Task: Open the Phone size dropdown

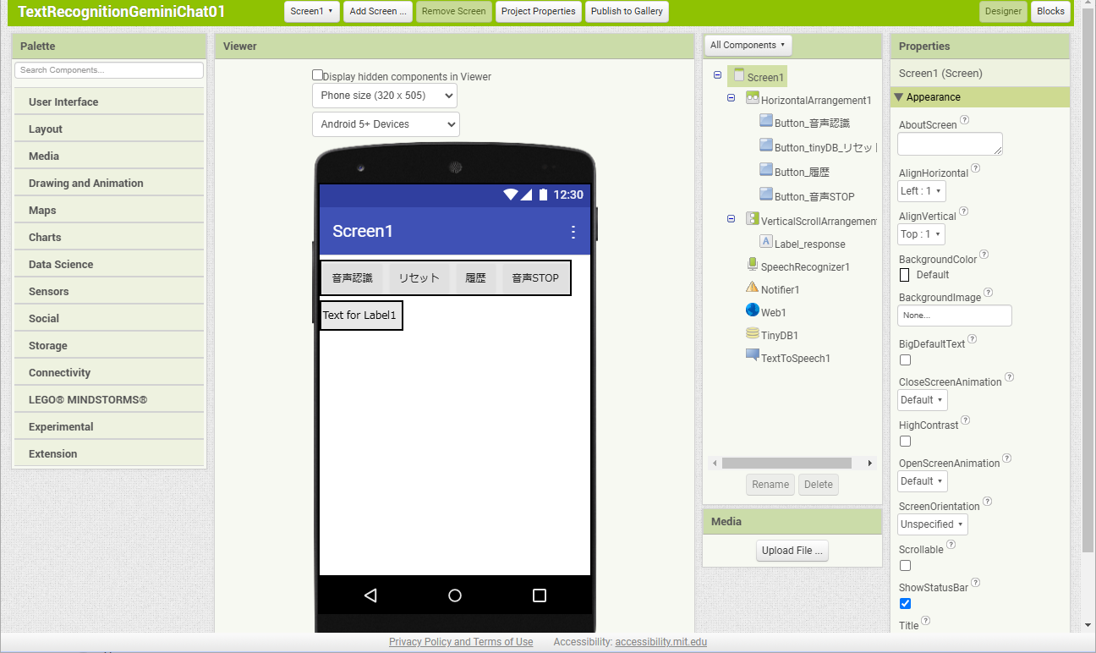Action: pyautogui.click(x=385, y=96)
